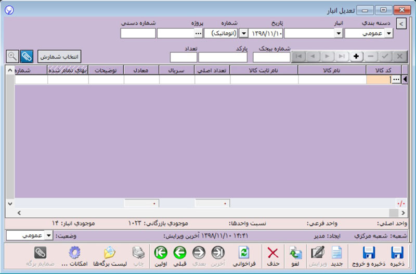Jump to first record with اولین
This screenshot has height=274, width=416.
click(161, 254)
